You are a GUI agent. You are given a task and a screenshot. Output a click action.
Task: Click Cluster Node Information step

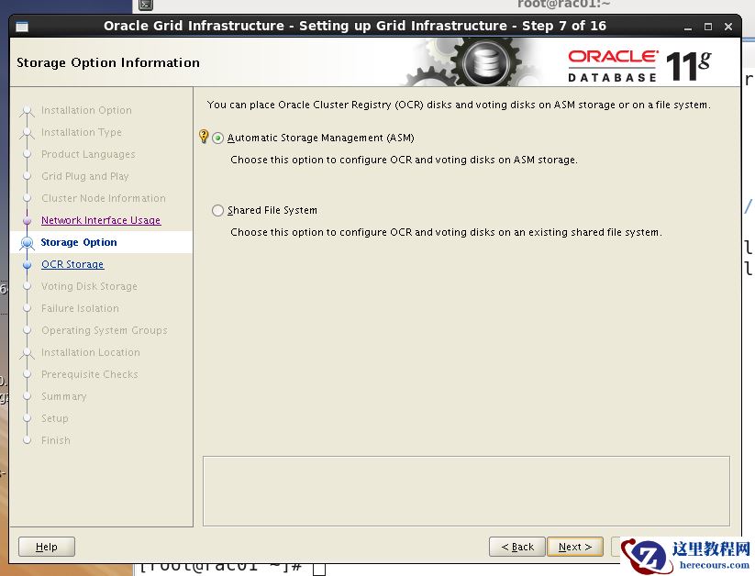(103, 198)
